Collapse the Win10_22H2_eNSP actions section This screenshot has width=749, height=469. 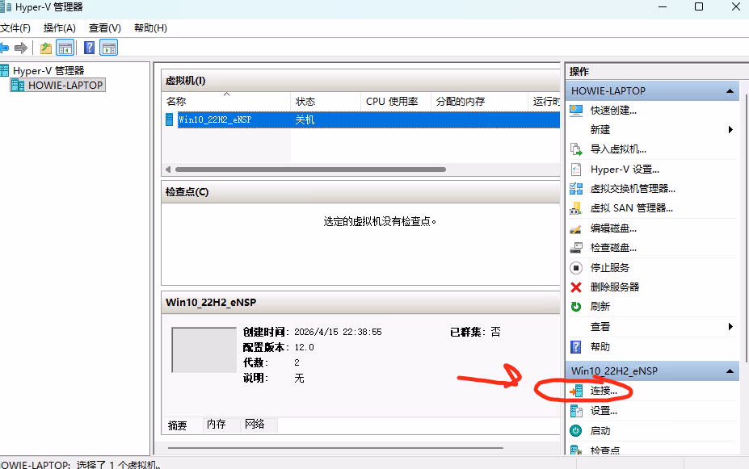[730, 371]
